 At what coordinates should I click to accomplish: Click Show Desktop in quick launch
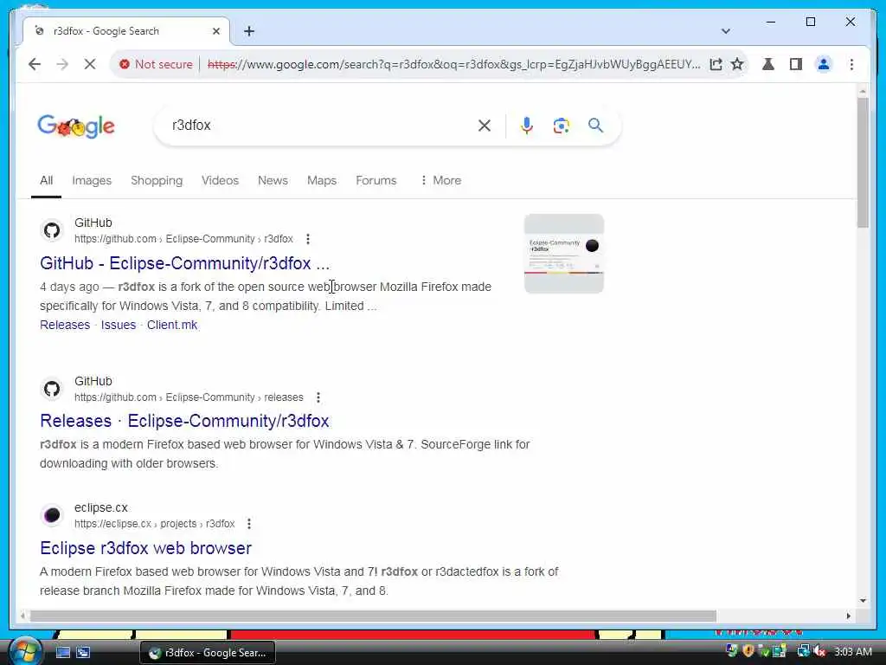tap(62, 653)
